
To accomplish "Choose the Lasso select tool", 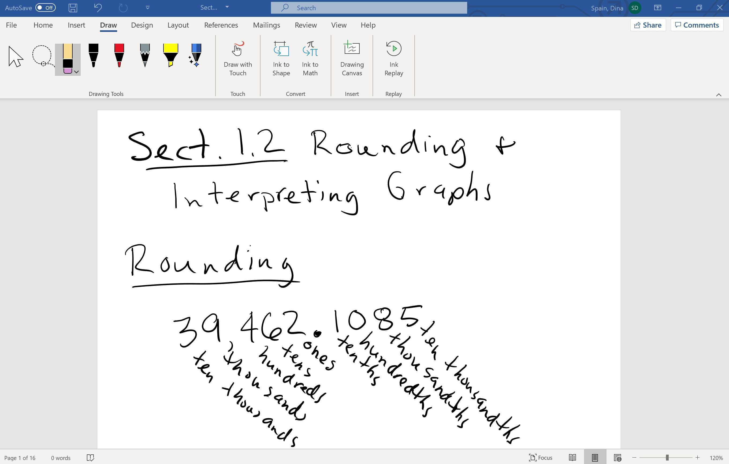I will 42,56.
